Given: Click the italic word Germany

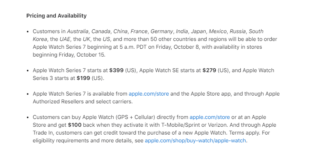Looking at the screenshot, I should click(x=162, y=32).
